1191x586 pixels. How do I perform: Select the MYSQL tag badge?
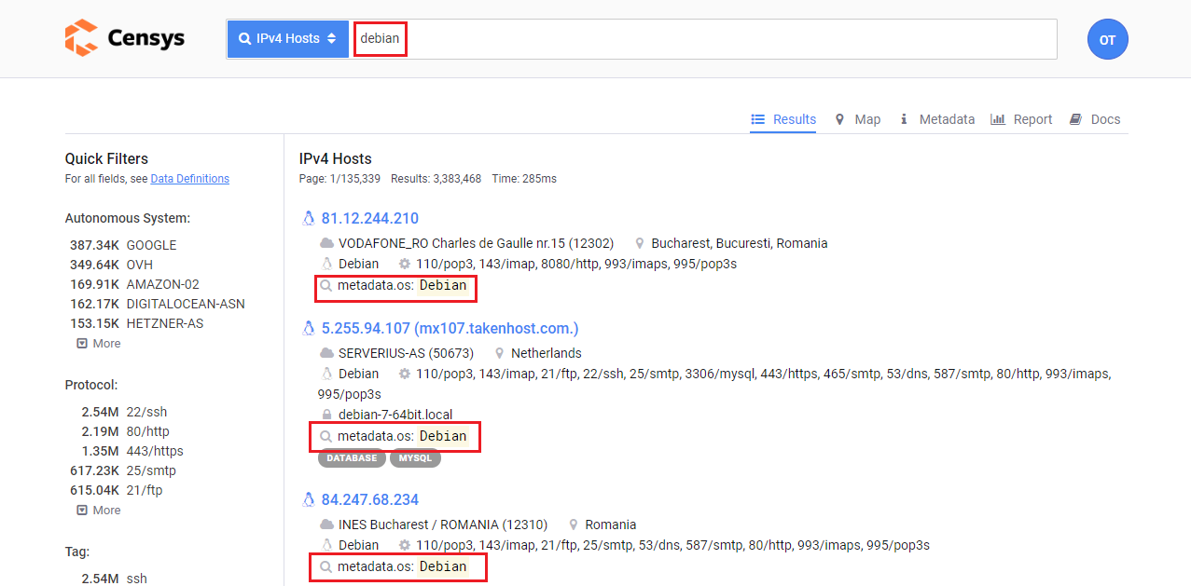click(415, 458)
